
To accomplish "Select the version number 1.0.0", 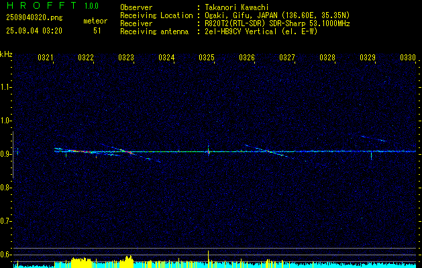I will 91,6.
